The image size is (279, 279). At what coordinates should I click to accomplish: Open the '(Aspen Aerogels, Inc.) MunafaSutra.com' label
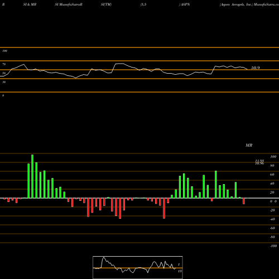(249, 4)
